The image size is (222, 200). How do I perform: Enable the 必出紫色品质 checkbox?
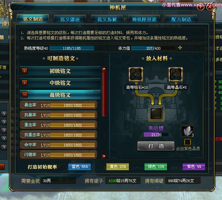[188, 142]
